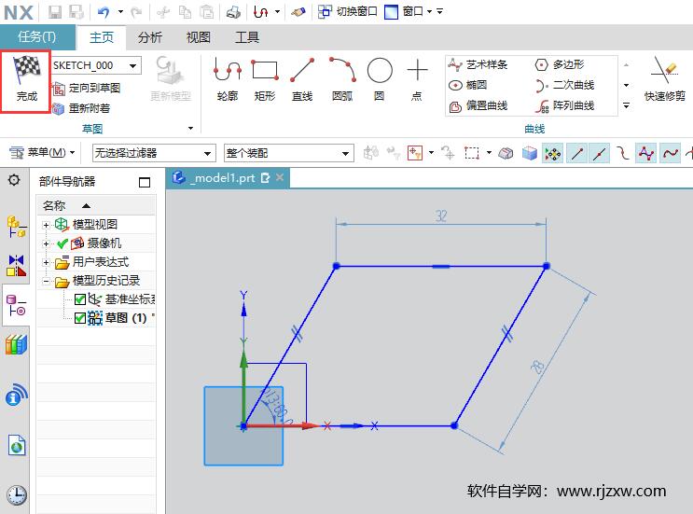
Task: Open the Part Navigator sidebar tab
Action: (16, 305)
